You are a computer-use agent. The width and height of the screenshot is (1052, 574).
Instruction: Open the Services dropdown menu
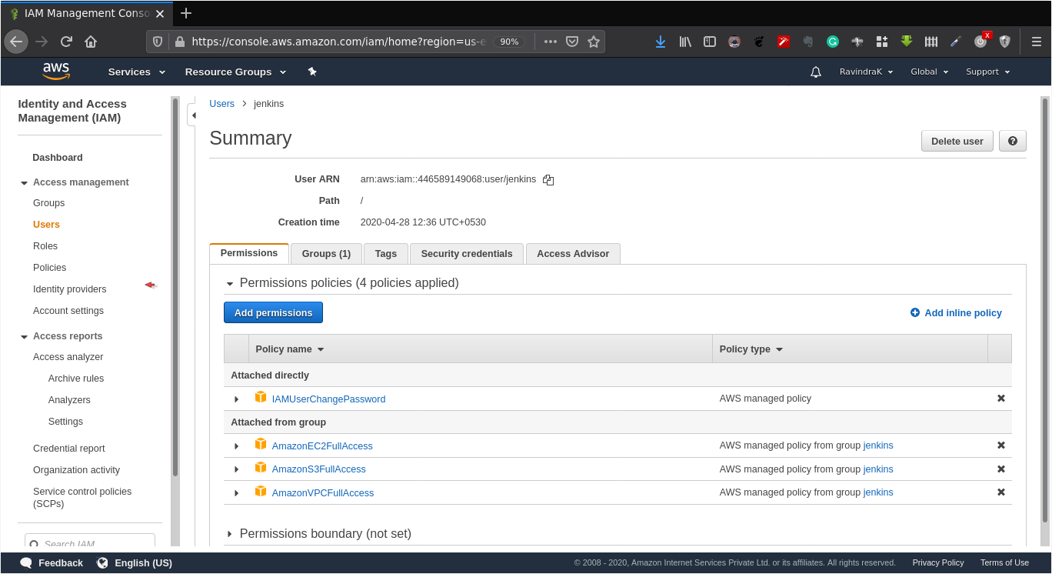137,72
